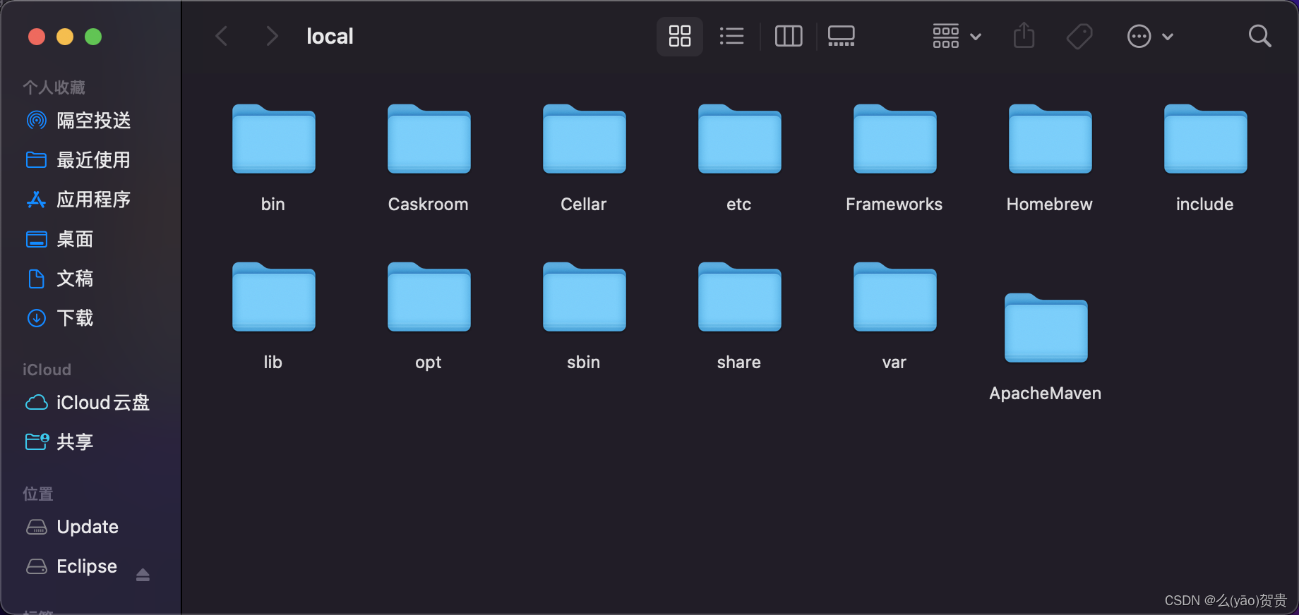1299x615 pixels.
Task: Eject the Eclipse volume
Action: [x=143, y=574]
